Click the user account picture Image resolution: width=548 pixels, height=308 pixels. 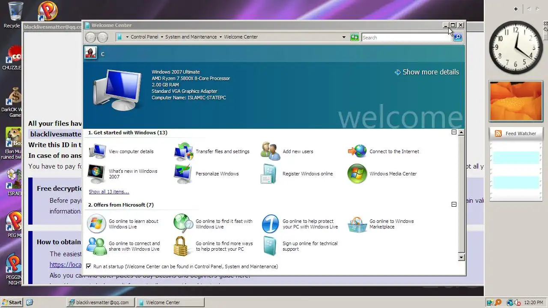pos(90,53)
